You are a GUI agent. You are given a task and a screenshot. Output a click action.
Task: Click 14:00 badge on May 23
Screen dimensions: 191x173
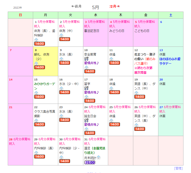(65, 120)
